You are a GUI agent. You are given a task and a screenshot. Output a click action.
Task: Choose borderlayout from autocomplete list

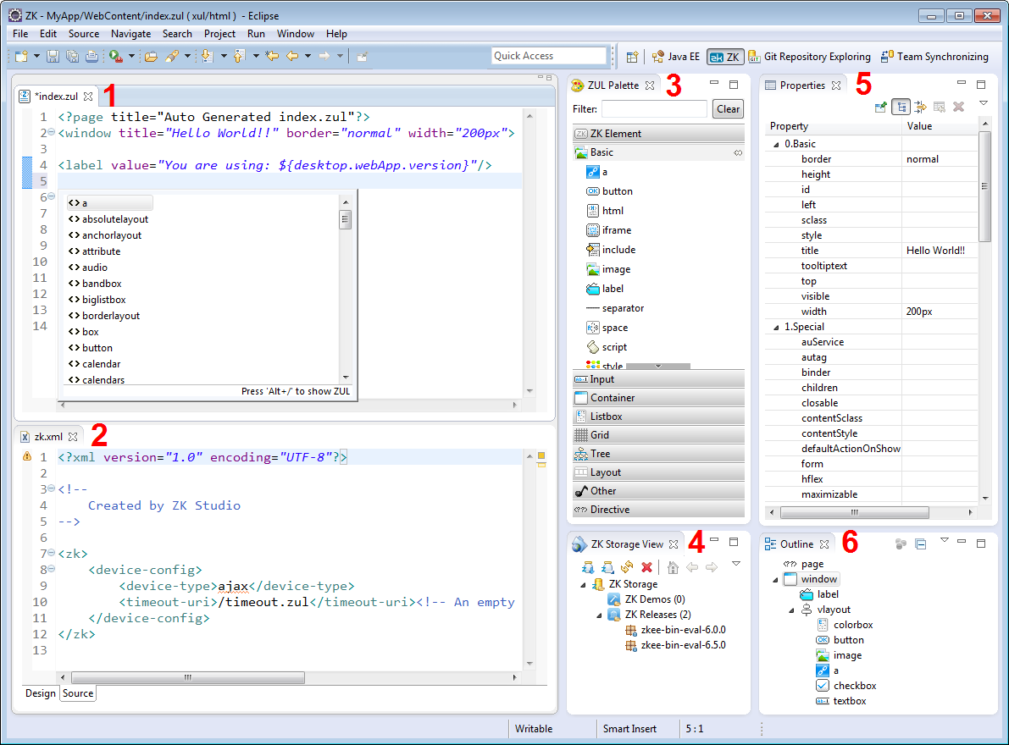pyautogui.click(x=110, y=316)
